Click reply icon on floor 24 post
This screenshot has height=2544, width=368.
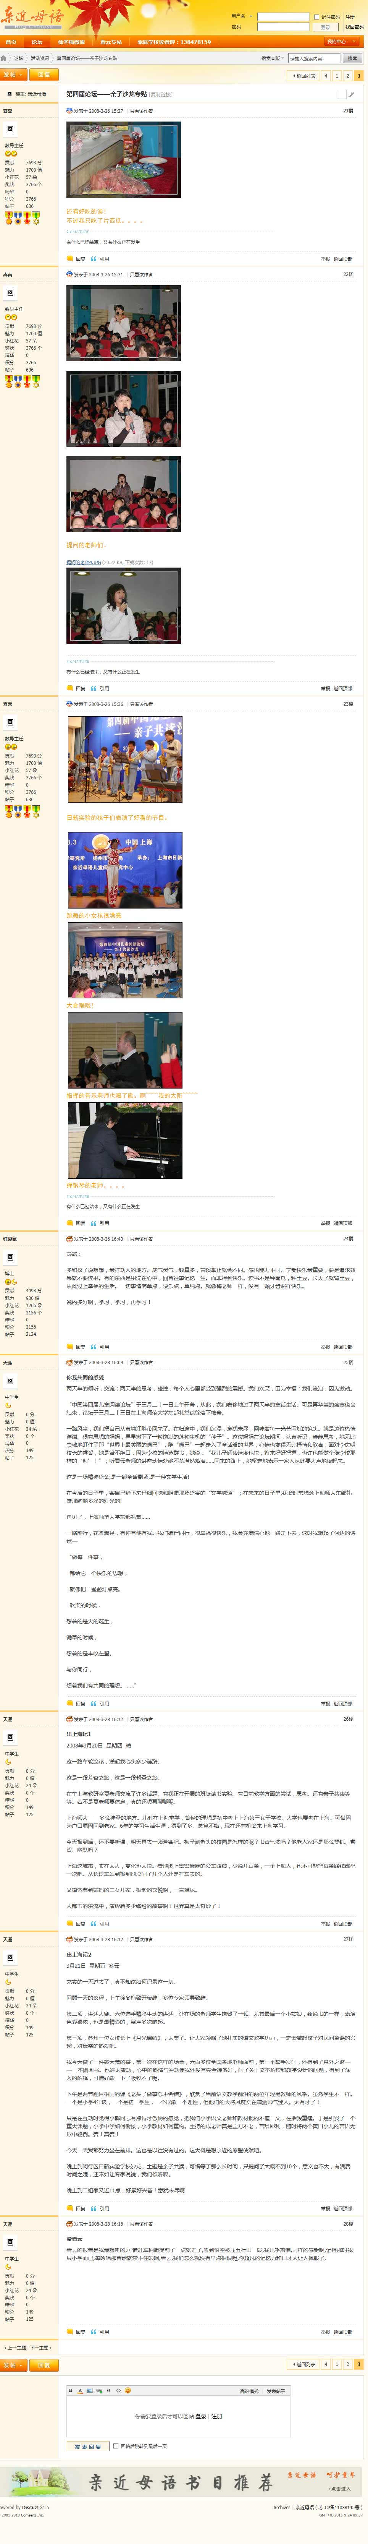coord(70,1346)
